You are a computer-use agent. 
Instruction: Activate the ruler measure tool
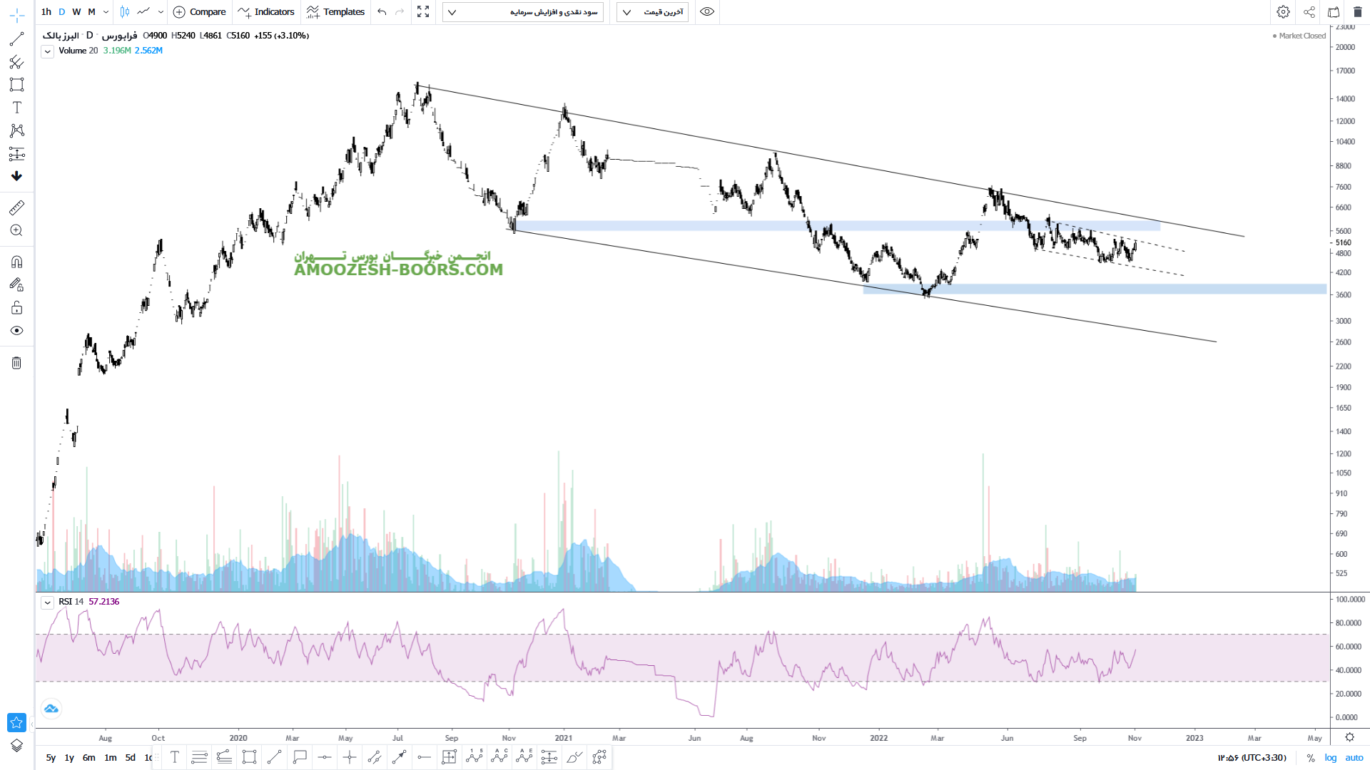16,207
